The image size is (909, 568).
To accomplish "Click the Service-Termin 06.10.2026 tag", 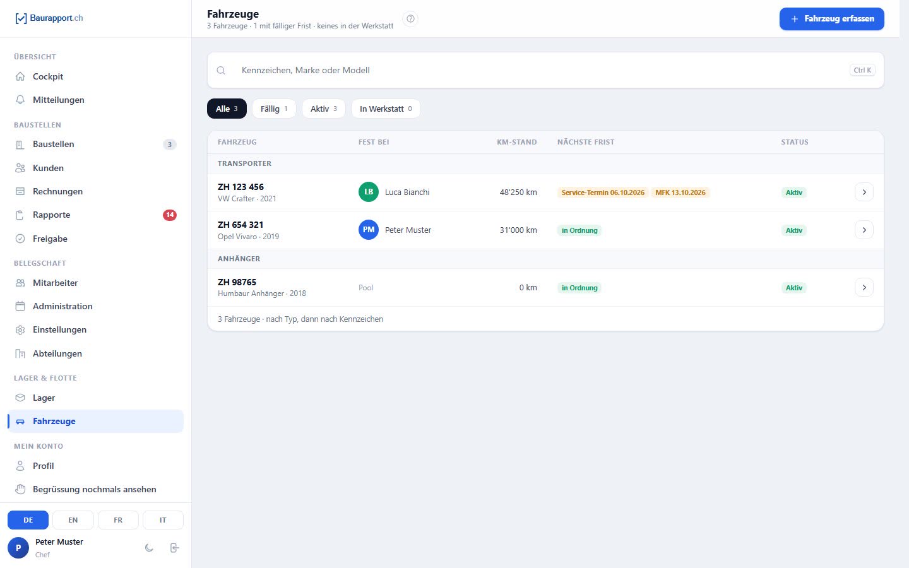I will point(603,192).
